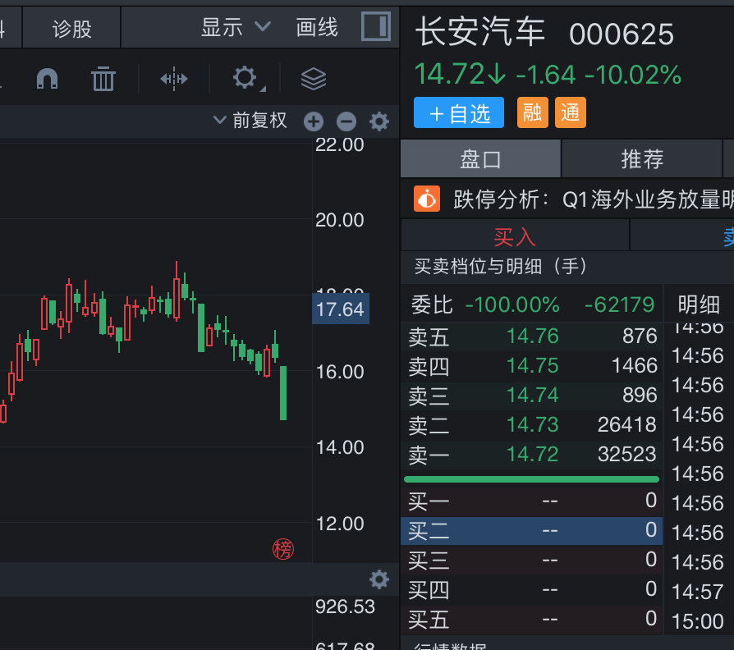Open the 明细 tab

click(x=699, y=304)
